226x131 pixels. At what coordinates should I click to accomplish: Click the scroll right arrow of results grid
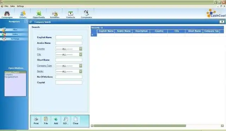[x=222, y=126]
